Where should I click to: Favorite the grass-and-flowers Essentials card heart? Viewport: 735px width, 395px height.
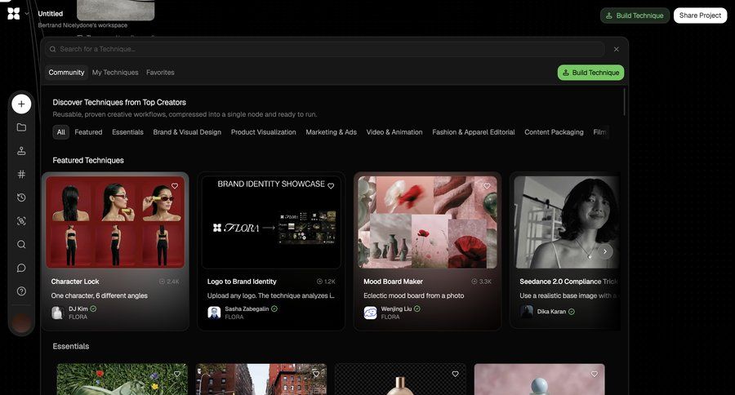177,374
